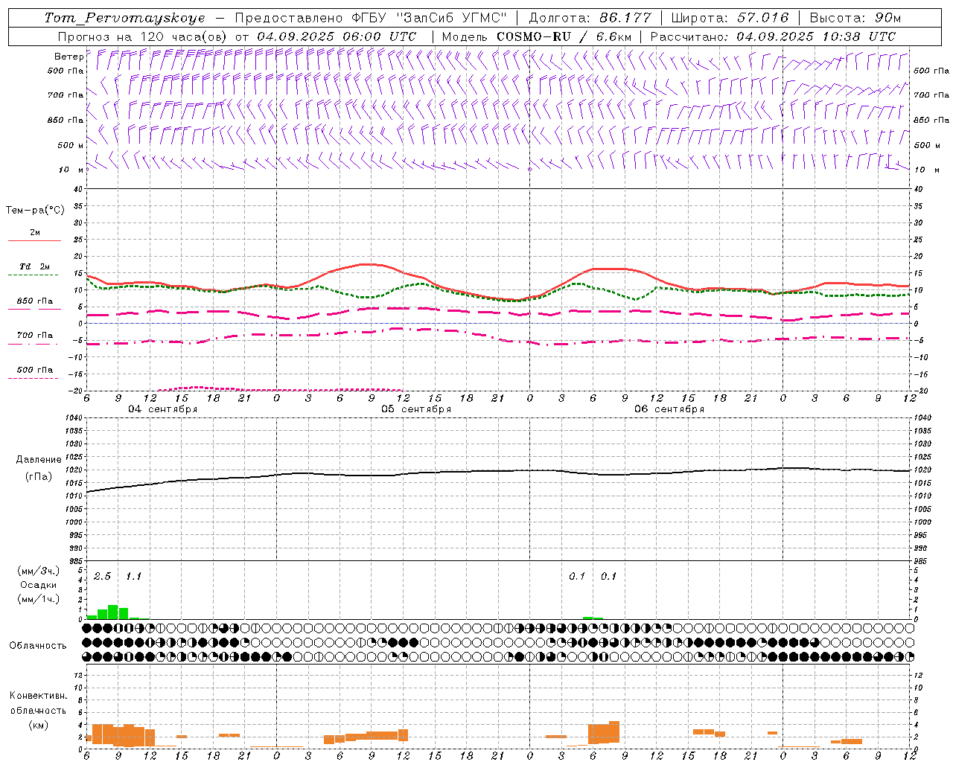
Task: Click the ФГБУ "ЗапСиб УГМС" provider text
Action: point(429,18)
